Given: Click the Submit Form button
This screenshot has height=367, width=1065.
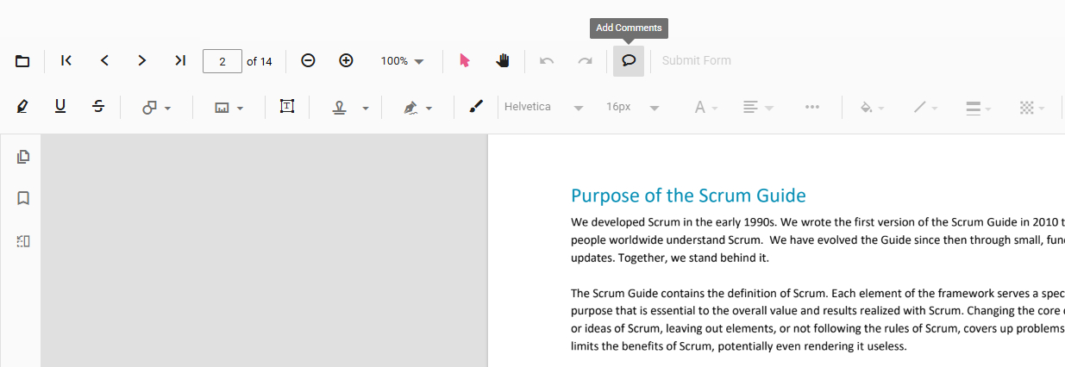Looking at the screenshot, I should pyautogui.click(x=696, y=60).
